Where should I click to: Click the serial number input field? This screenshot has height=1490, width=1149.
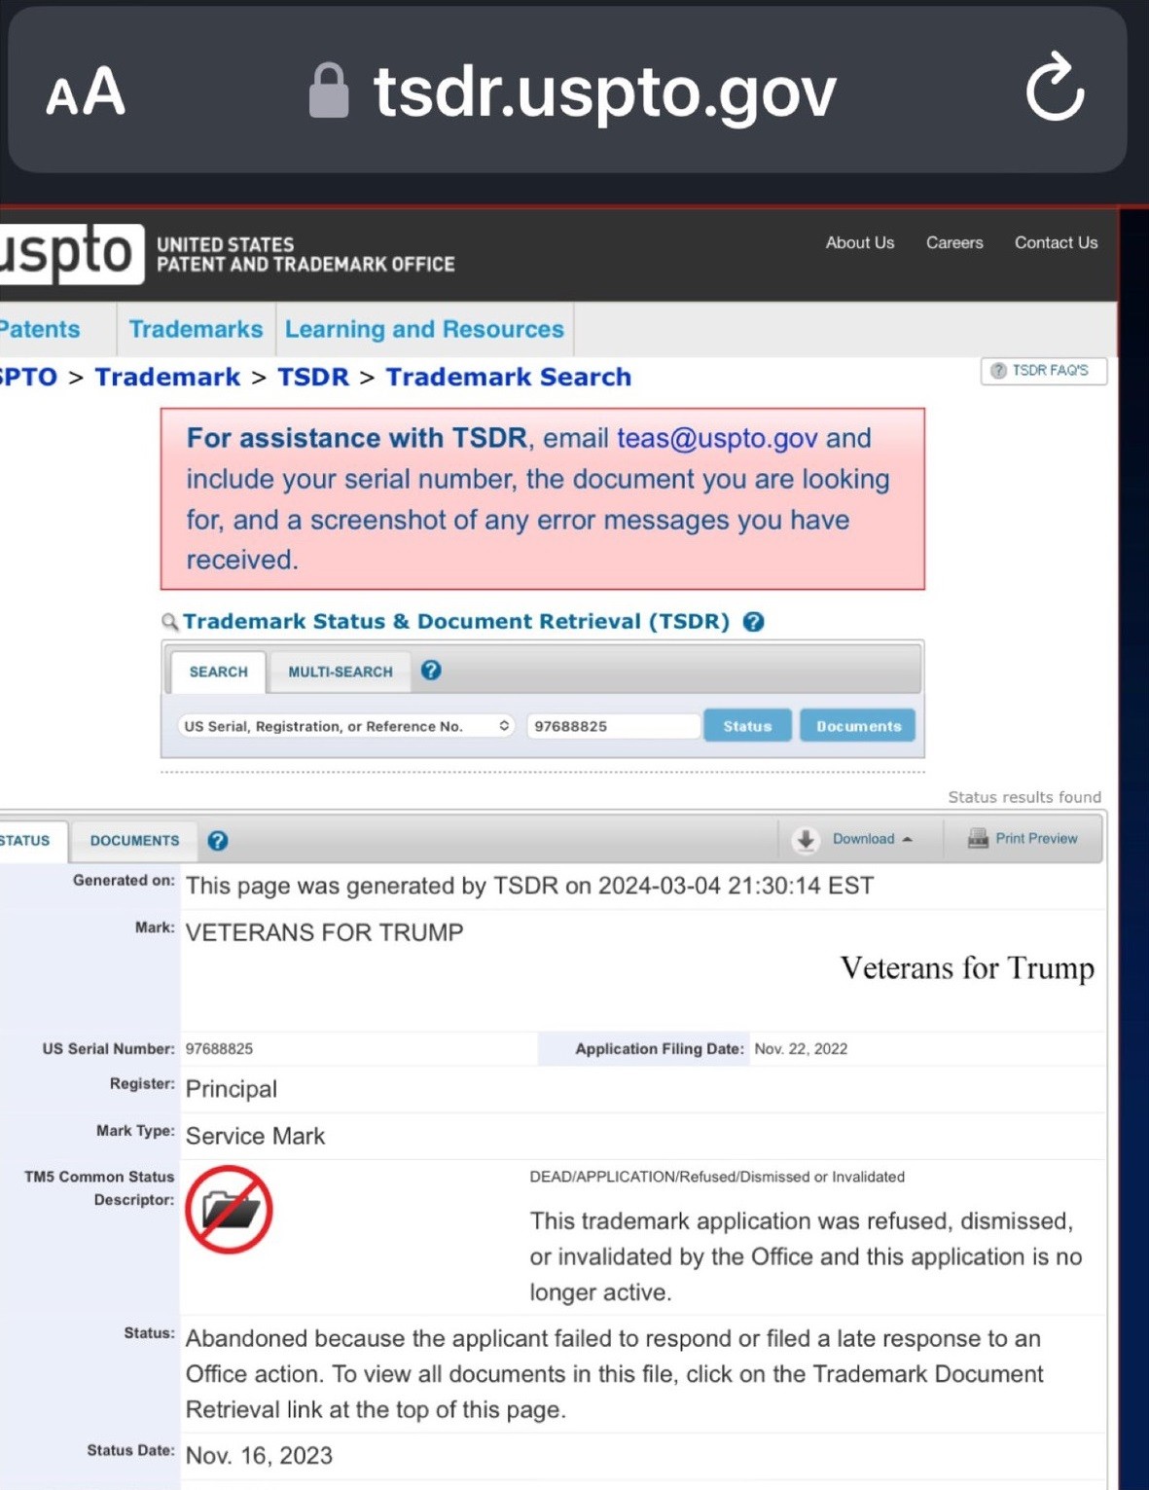tap(613, 726)
